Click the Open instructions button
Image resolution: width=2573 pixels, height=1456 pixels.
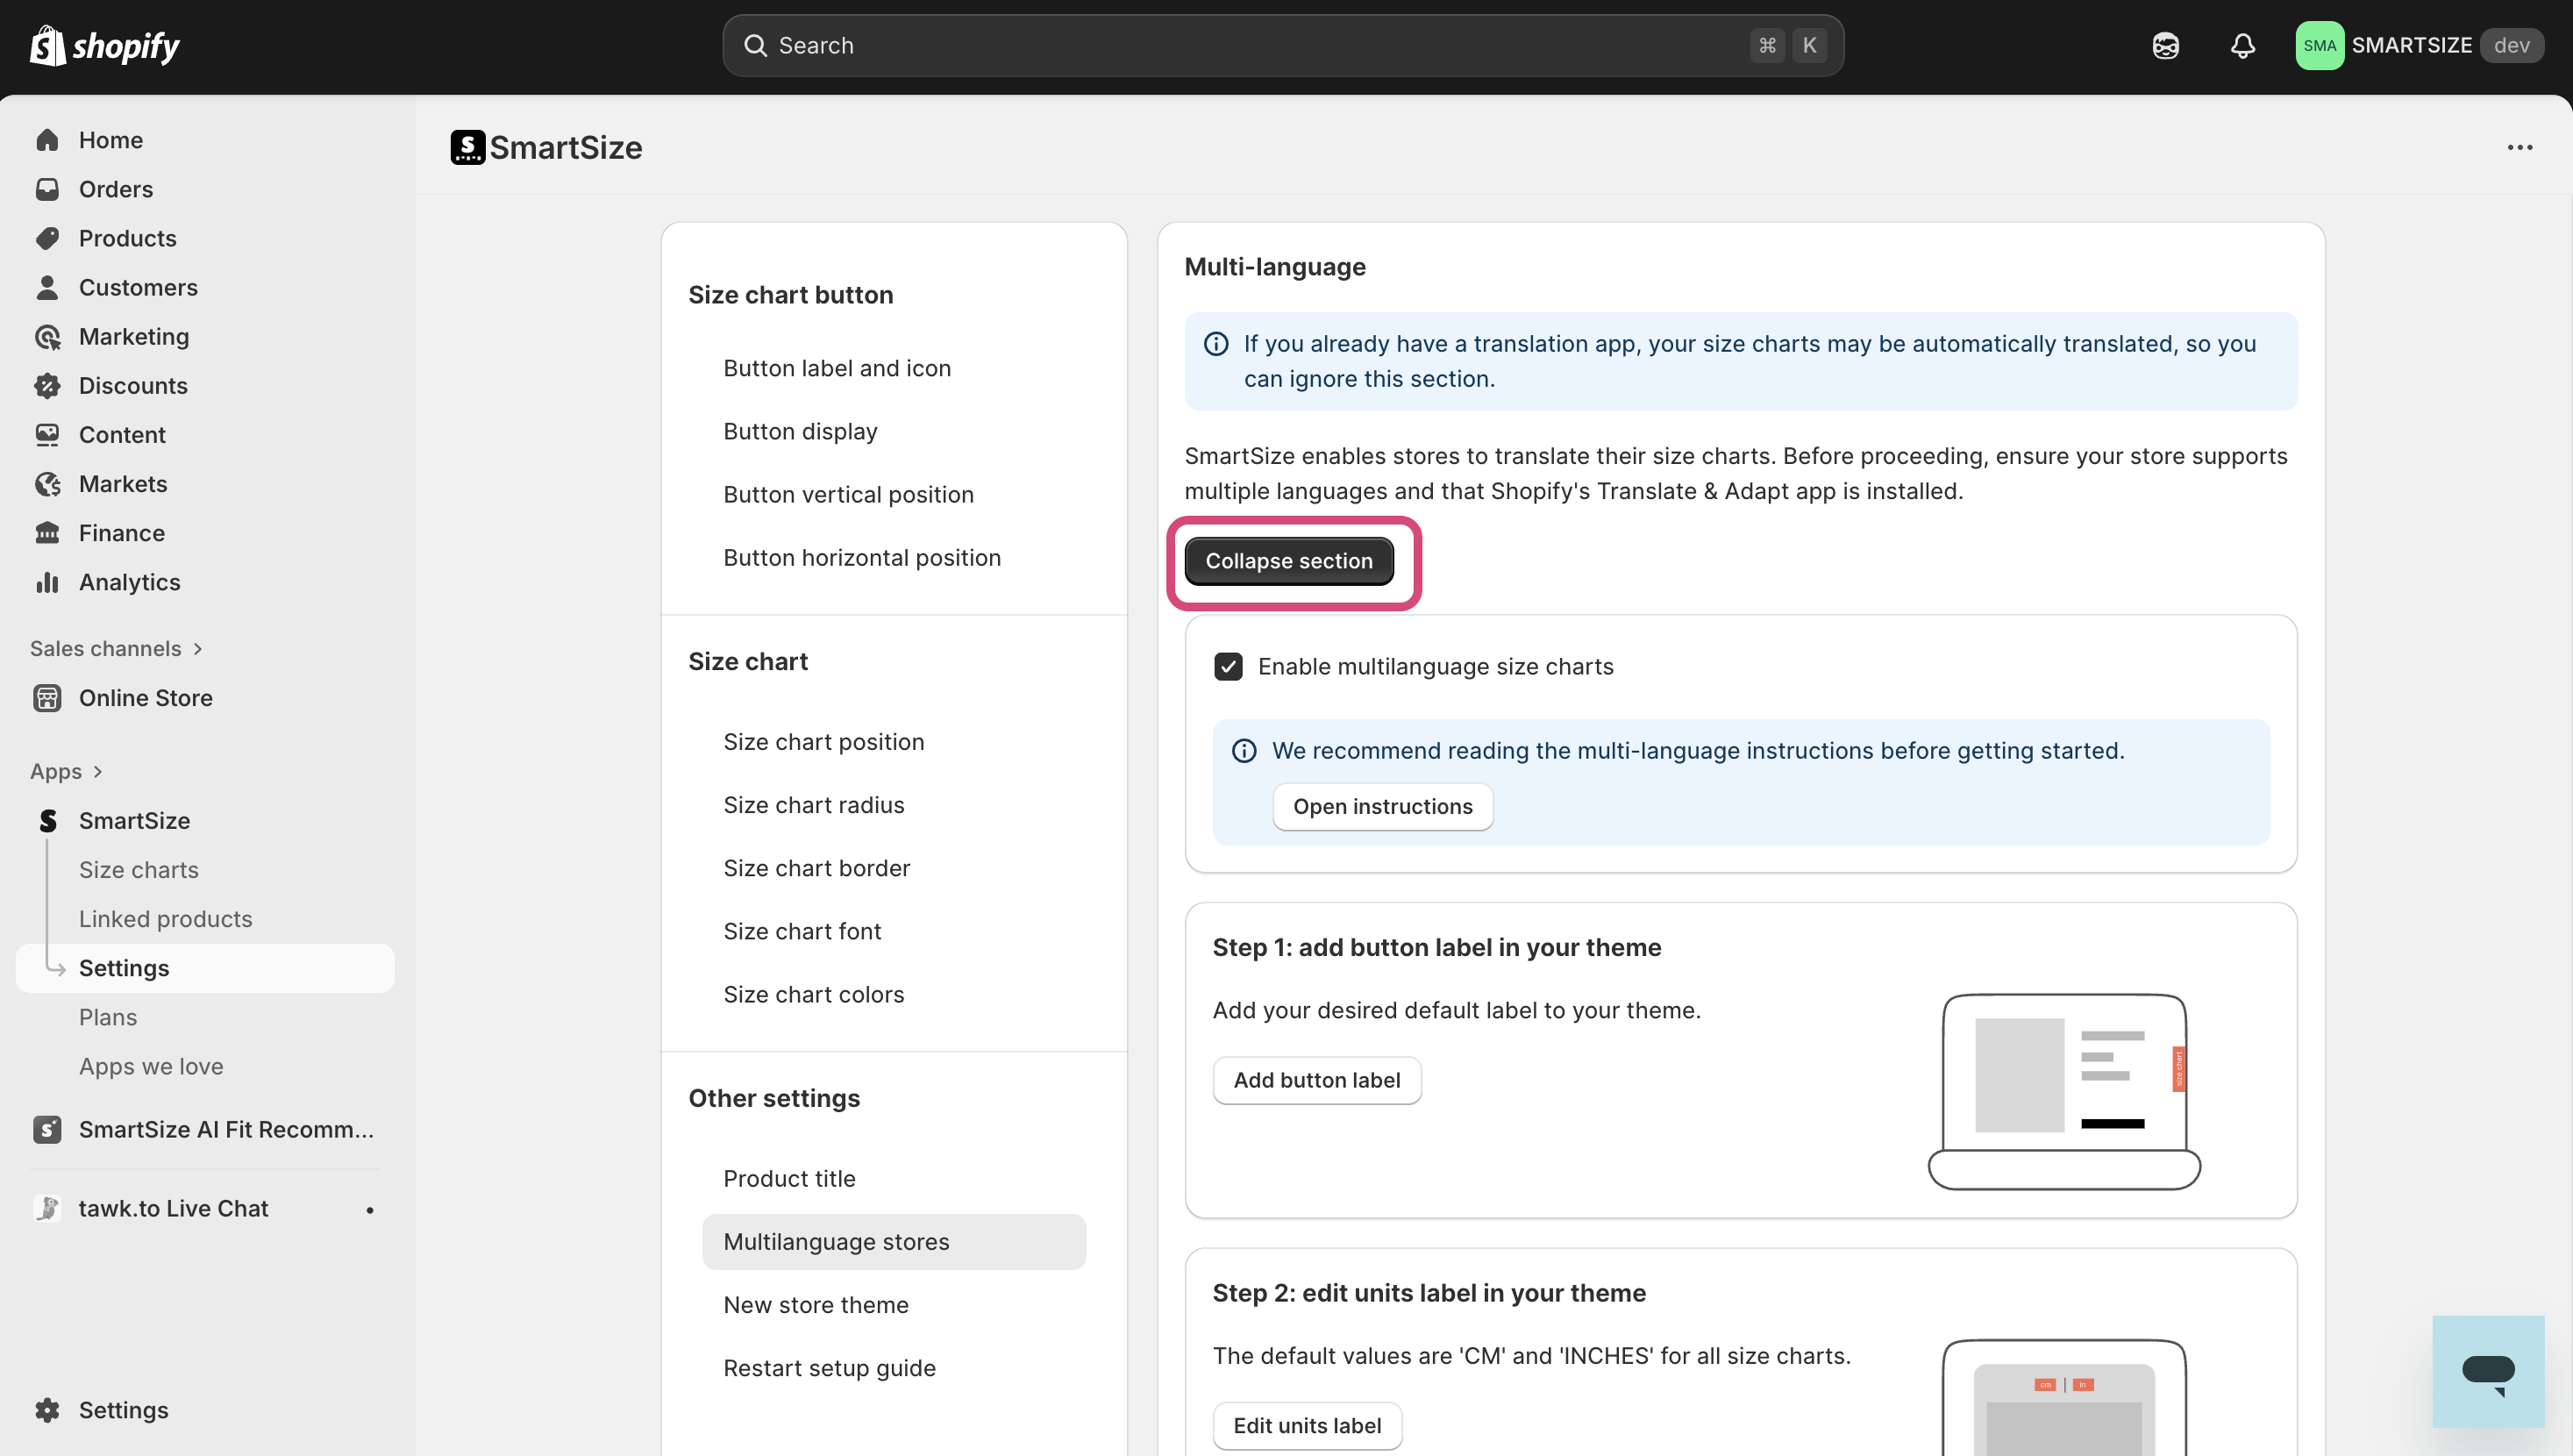1381,807
